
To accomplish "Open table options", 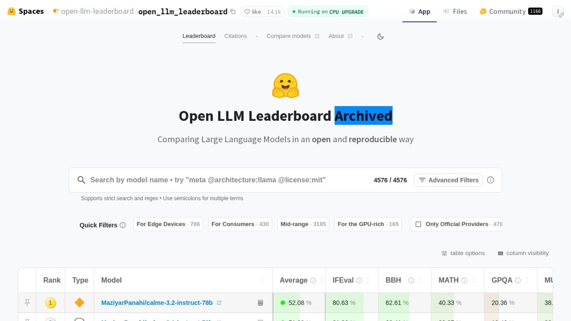I will (463, 253).
